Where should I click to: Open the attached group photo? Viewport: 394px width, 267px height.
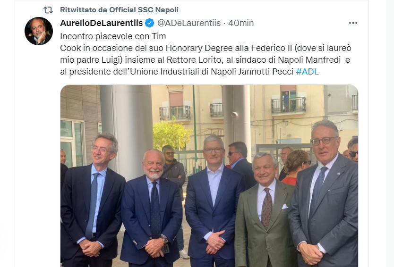[x=209, y=175]
